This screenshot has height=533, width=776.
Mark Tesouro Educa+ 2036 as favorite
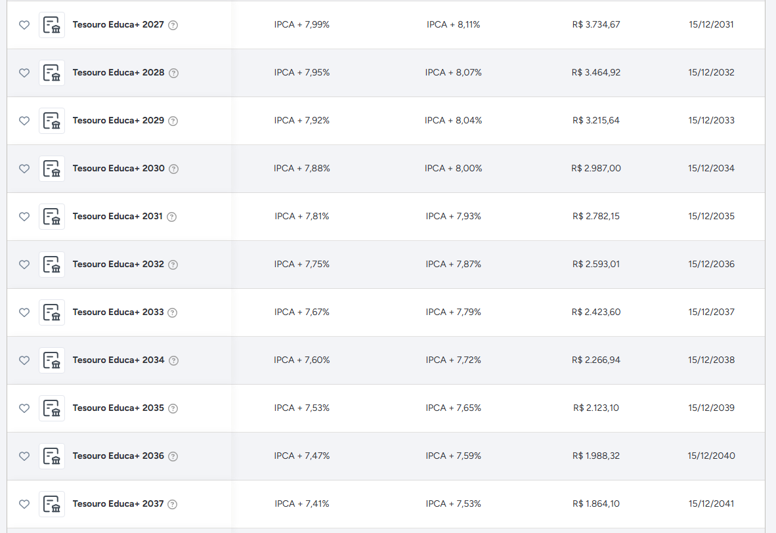(24, 456)
